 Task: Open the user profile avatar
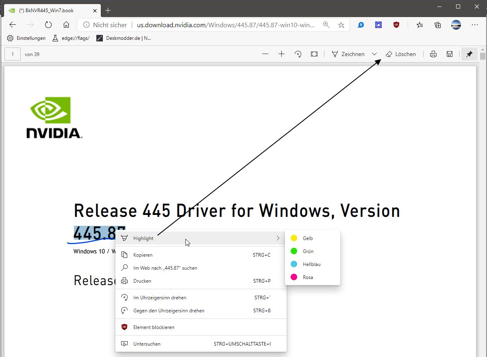[456, 25]
